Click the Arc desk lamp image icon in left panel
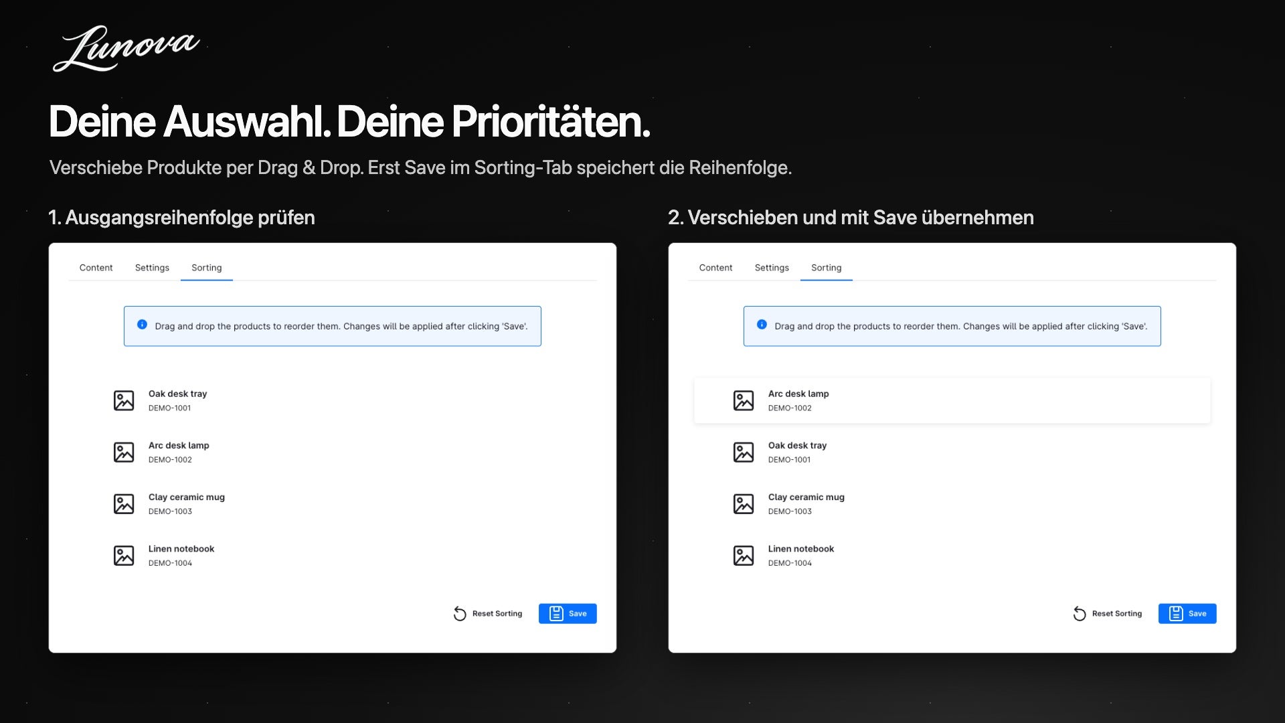This screenshot has height=723, width=1285. pyautogui.click(x=124, y=452)
